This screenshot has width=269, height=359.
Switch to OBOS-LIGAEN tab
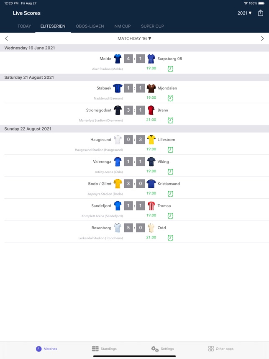pos(90,26)
